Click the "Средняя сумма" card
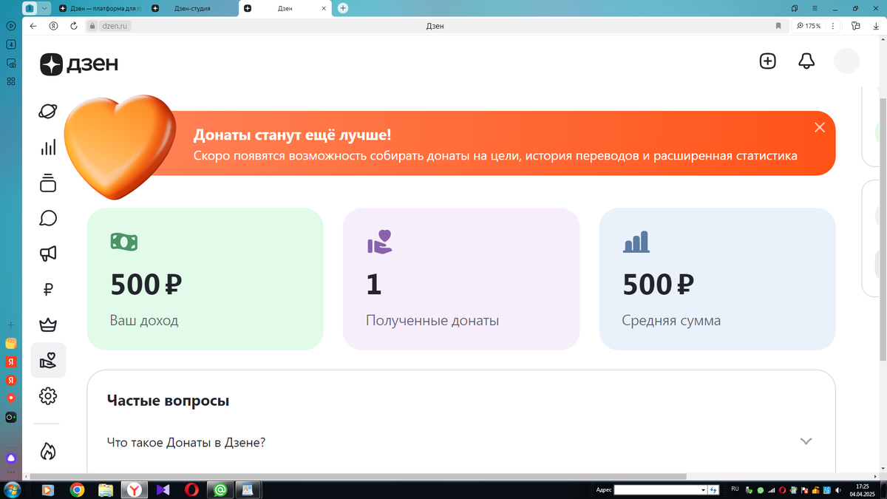The width and height of the screenshot is (887, 499). [x=717, y=279]
